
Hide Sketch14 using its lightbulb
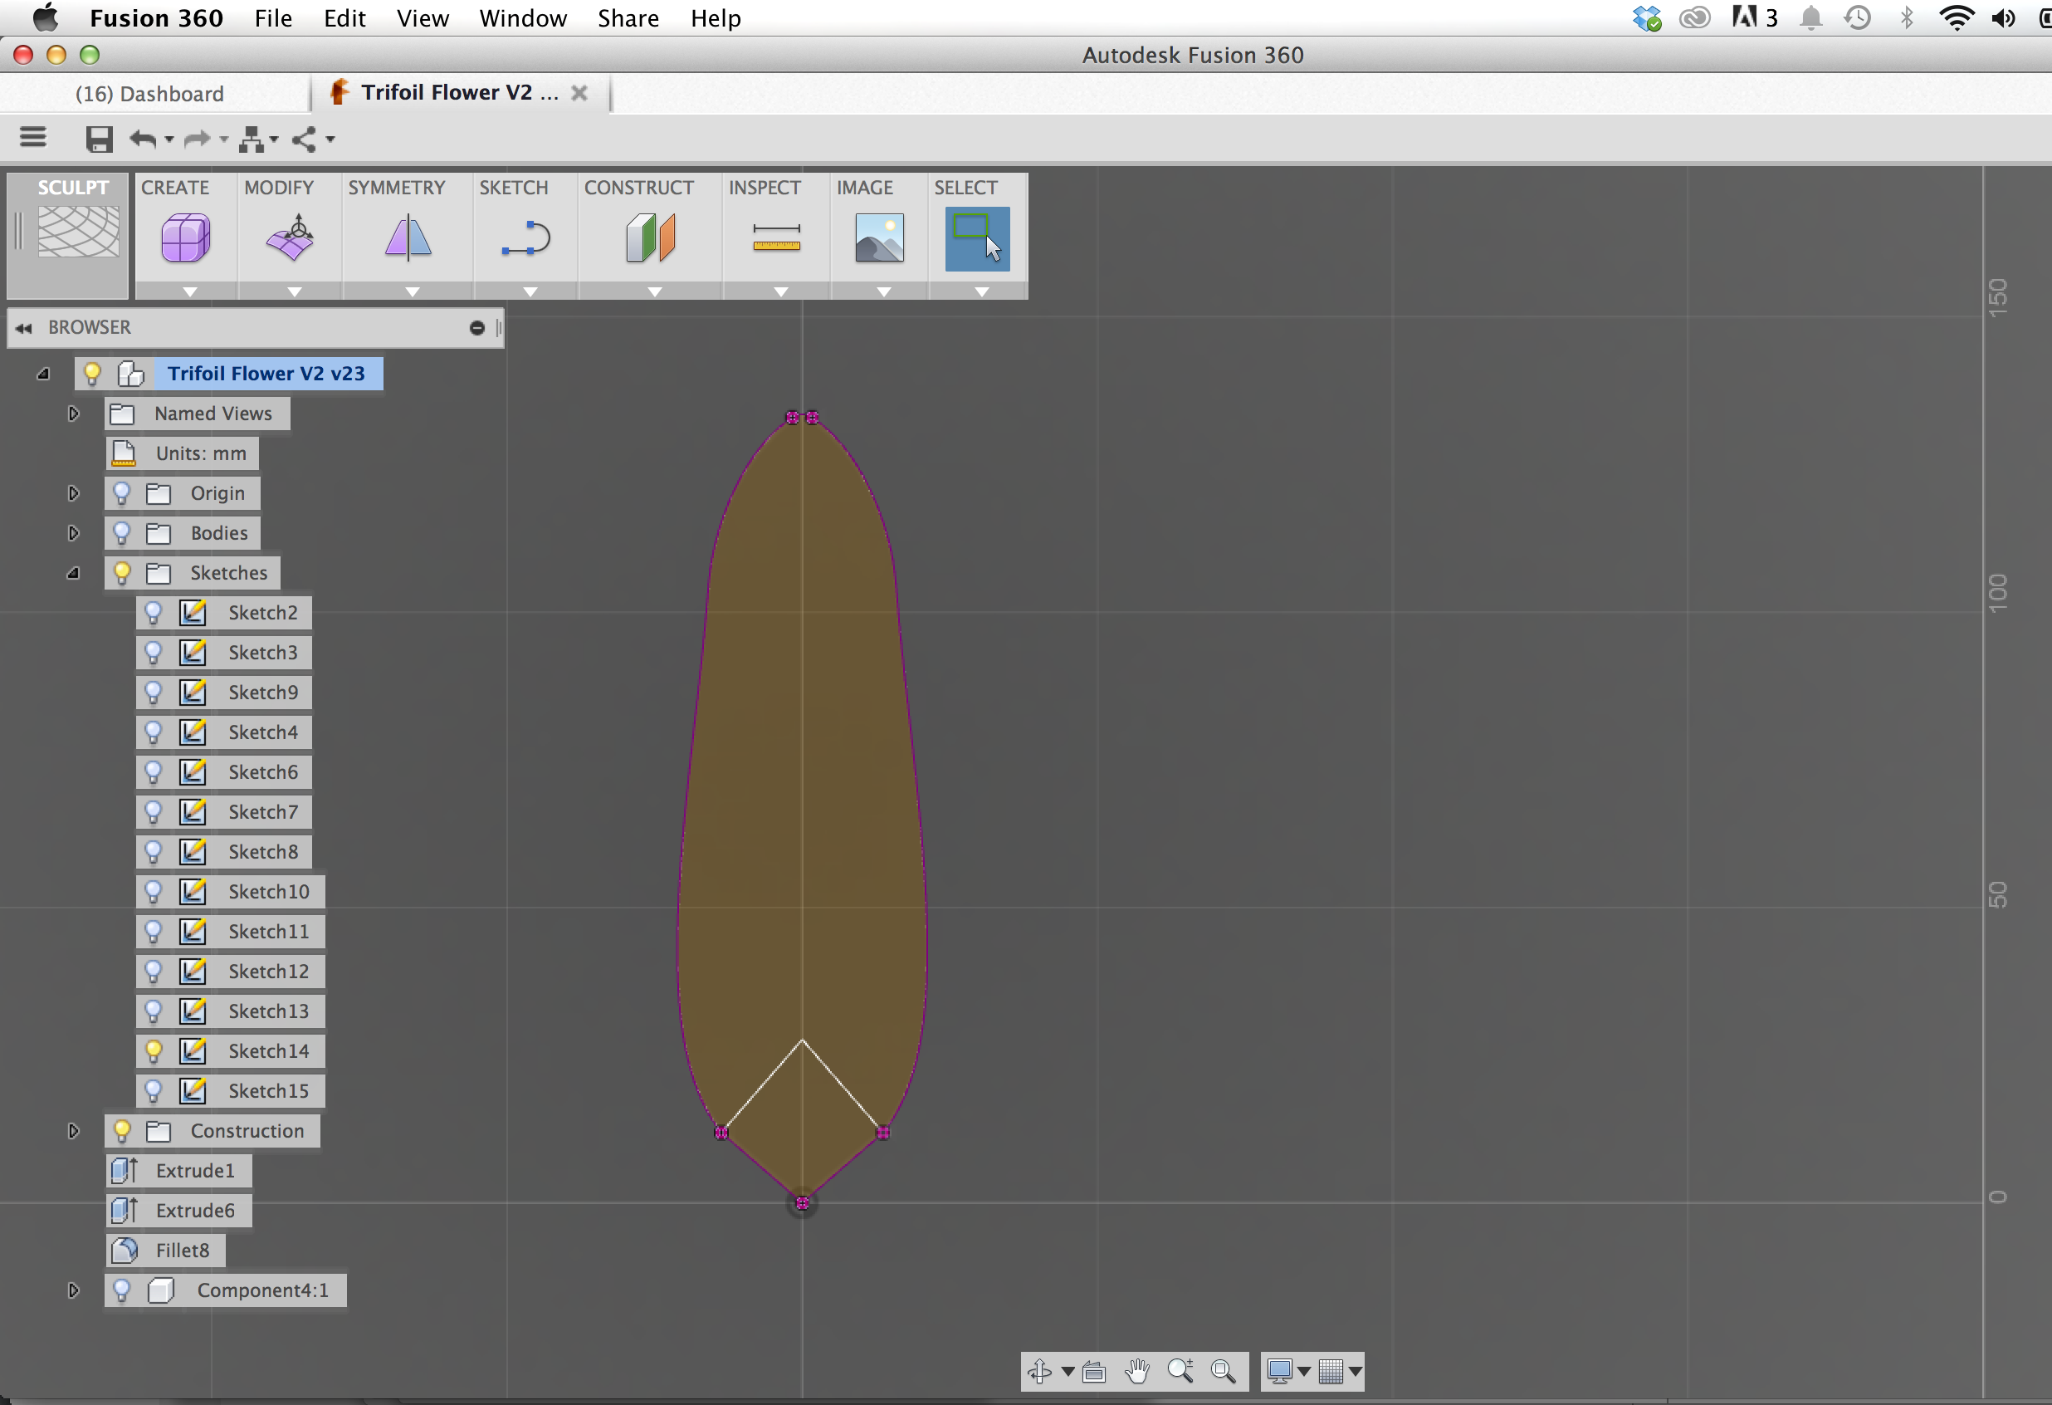(x=154, y=1051)
